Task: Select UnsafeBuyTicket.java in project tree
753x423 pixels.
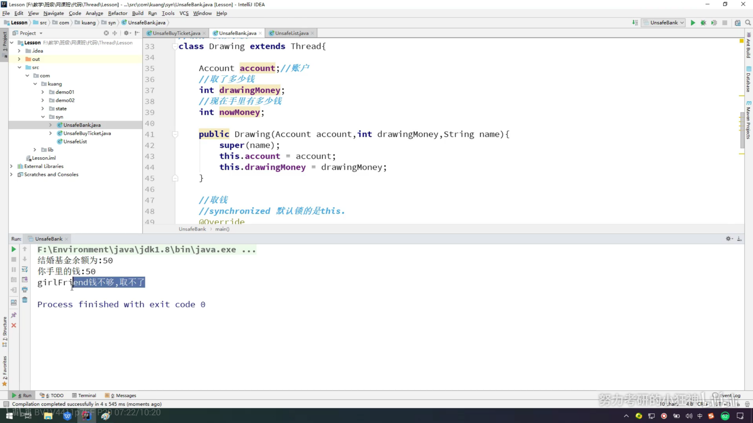Action: point(87,133)
